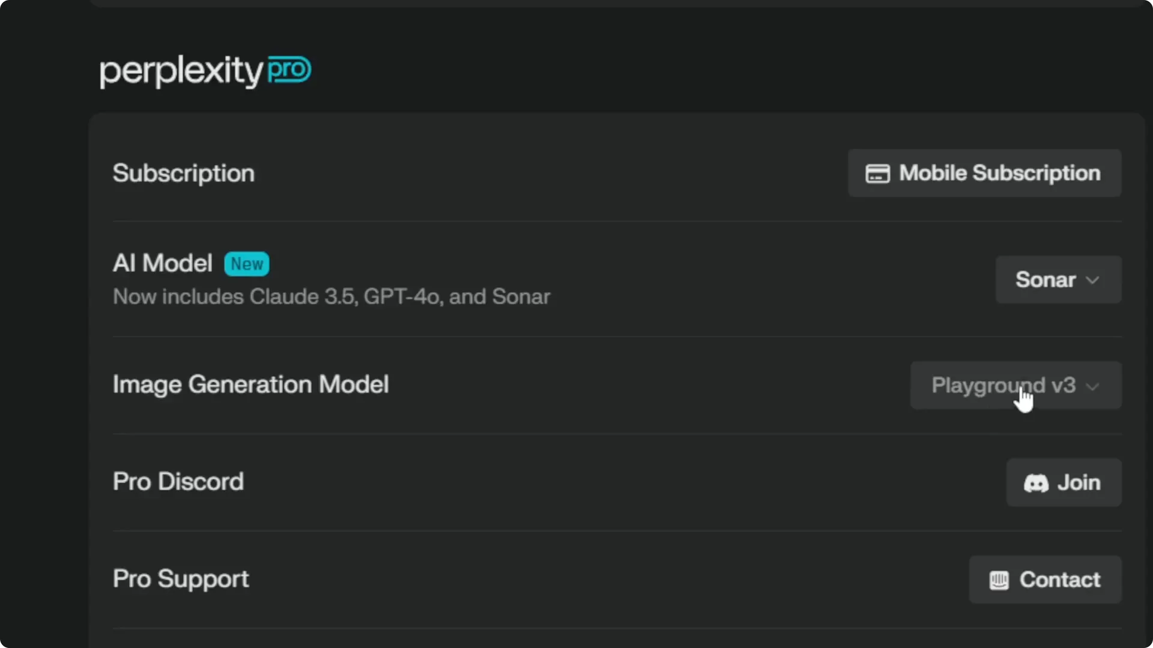Image resolution: width=1153 pixels, height=648 pixels.
Task: Click the Mobile Subscription button
Action: [x=985, y=173]
